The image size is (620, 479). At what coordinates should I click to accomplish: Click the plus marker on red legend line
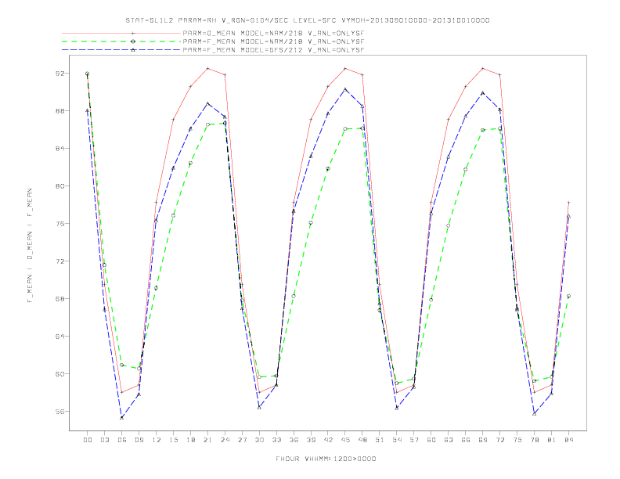point(133,33)
